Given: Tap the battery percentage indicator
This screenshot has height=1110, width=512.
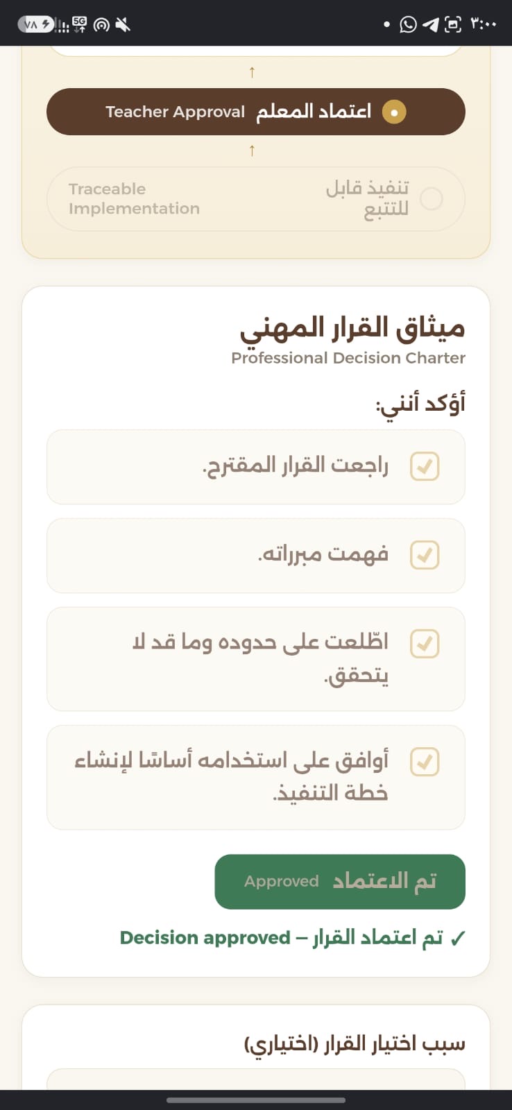Looking at the screenshot, I should pyautogui.click(x=35, y=25).
